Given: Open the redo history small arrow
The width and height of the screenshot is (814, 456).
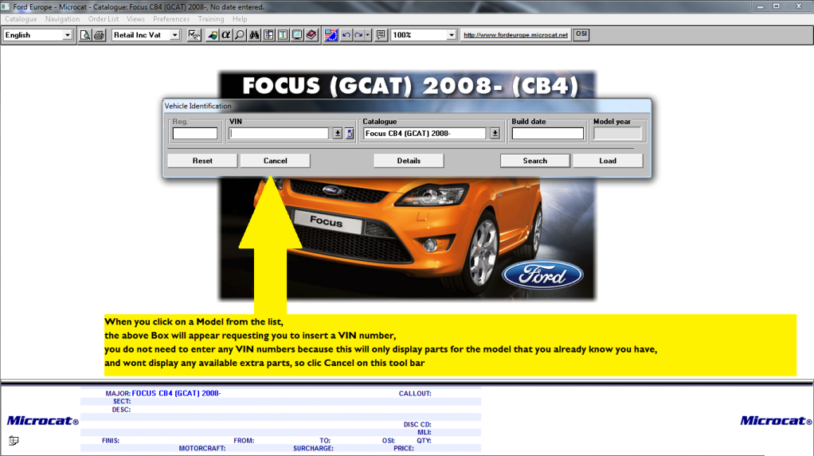Looking at the screenshot, I should [x=367, y=35].
